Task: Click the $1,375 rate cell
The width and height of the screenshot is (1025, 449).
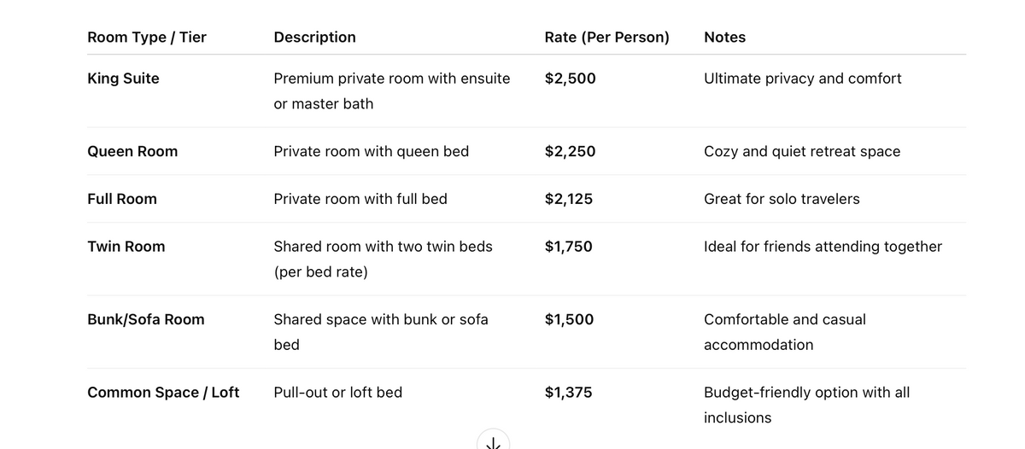Action: [x=568, y=393]
